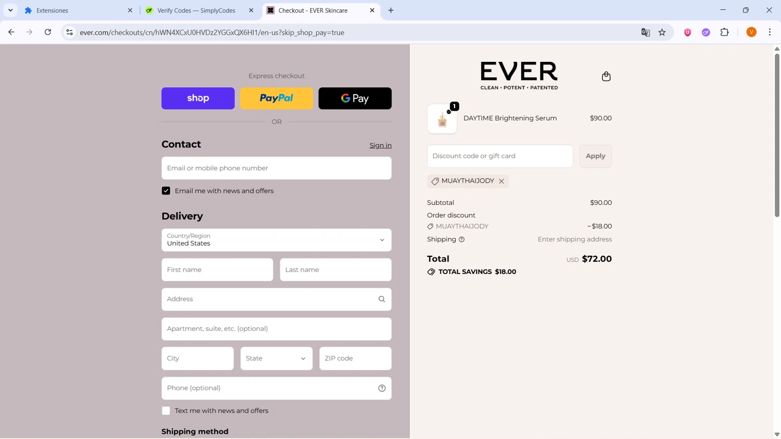Open the tab search dropdown arrow

point(10,10)
